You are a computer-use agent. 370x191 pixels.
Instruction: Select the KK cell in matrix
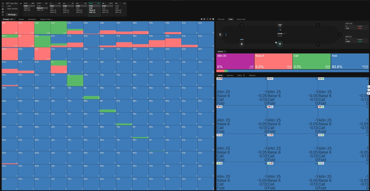coord(26,41)
